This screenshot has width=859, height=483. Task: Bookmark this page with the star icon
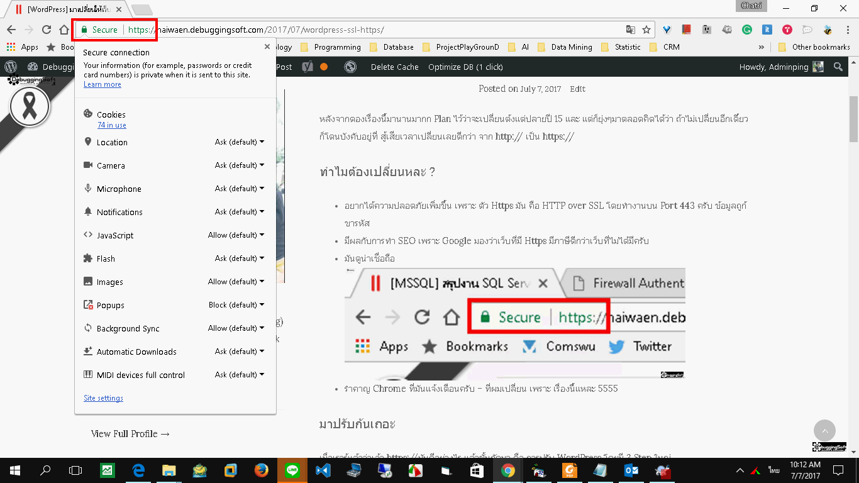coord(646,30)
